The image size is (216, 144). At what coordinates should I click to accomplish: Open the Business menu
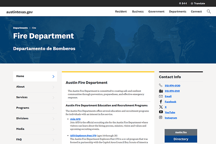[138, 11]
